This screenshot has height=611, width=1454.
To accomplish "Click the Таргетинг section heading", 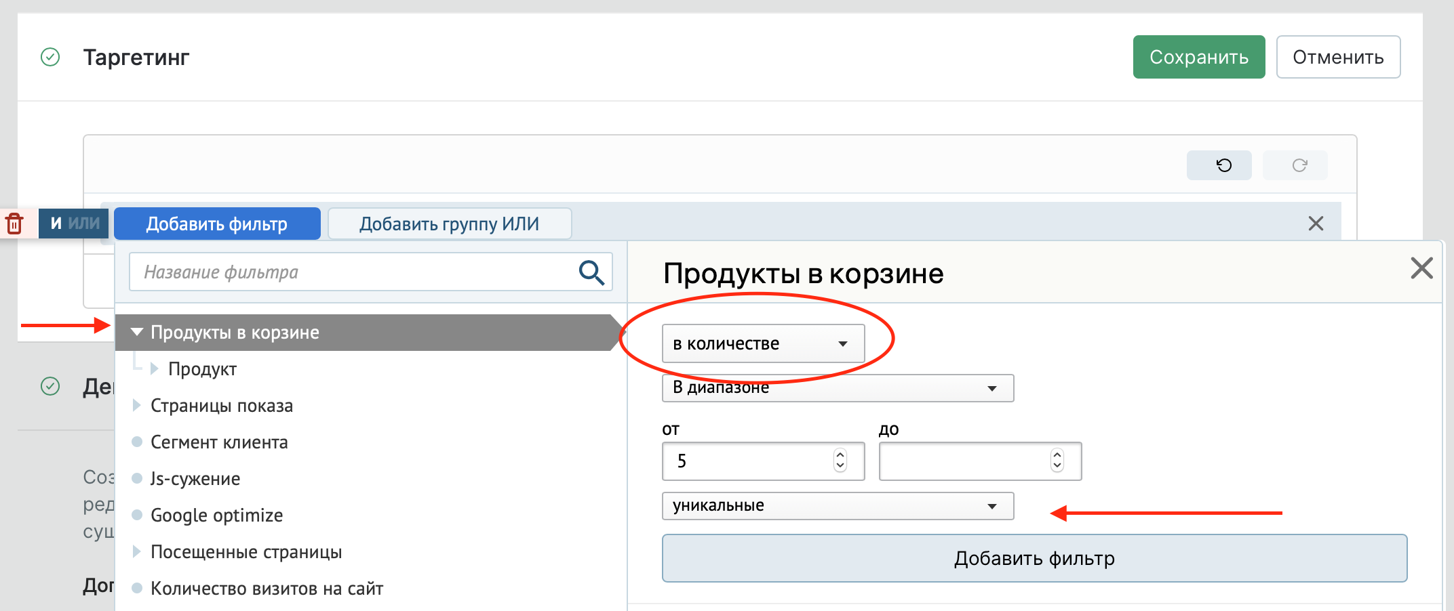I will coord(136,58).
